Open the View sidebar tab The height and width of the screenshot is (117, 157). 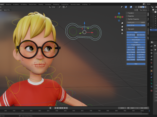[x=148, y=24]
